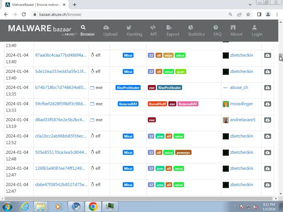283x212 pixels.
Task: Click the andretavare5 avatar image
Action: tap(226, 120)
